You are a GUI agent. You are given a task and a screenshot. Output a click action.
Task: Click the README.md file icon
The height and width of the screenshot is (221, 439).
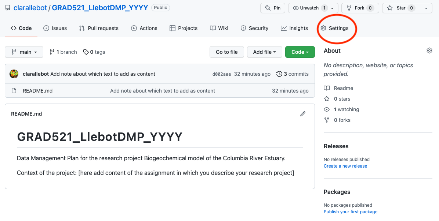(x=14, y=91)
